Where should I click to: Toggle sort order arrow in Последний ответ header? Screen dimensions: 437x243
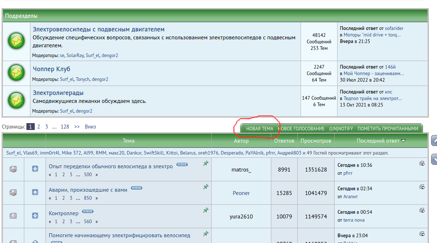[x=403, y=141]
